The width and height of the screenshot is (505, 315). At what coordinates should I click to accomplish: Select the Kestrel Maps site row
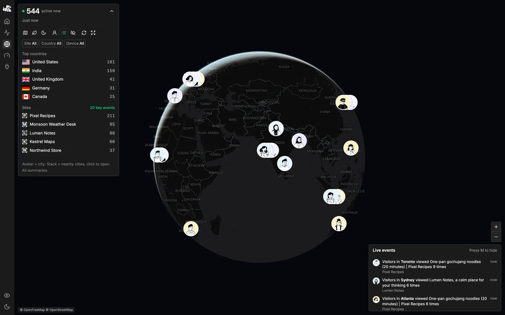click(x=68, y=142)
